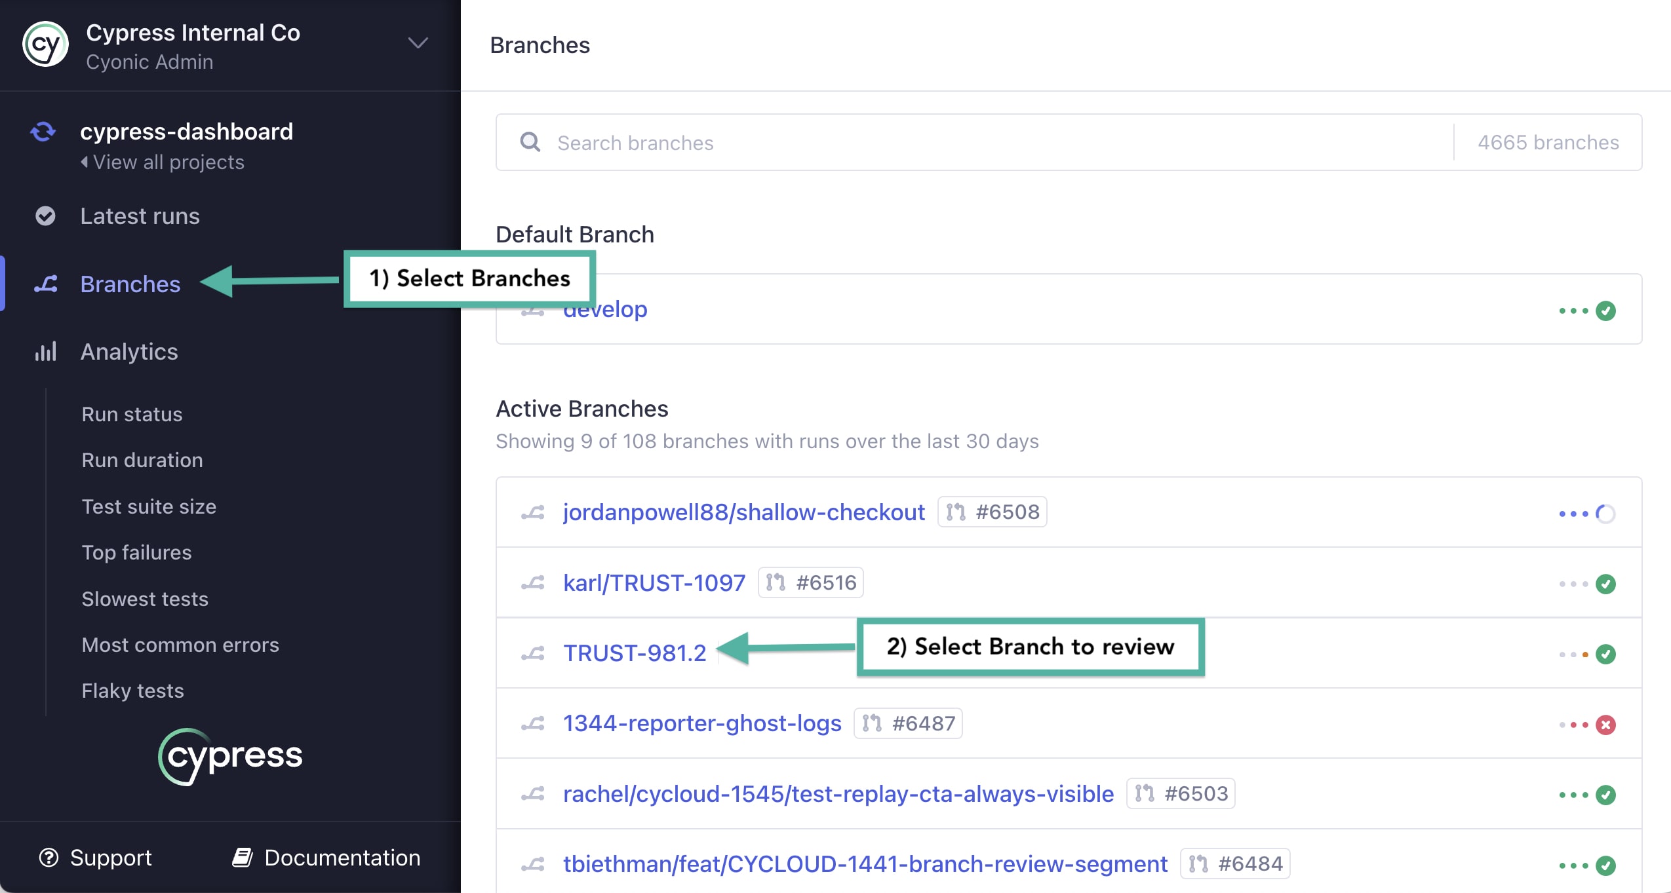Open pull request badge #6508

point(992,512)
